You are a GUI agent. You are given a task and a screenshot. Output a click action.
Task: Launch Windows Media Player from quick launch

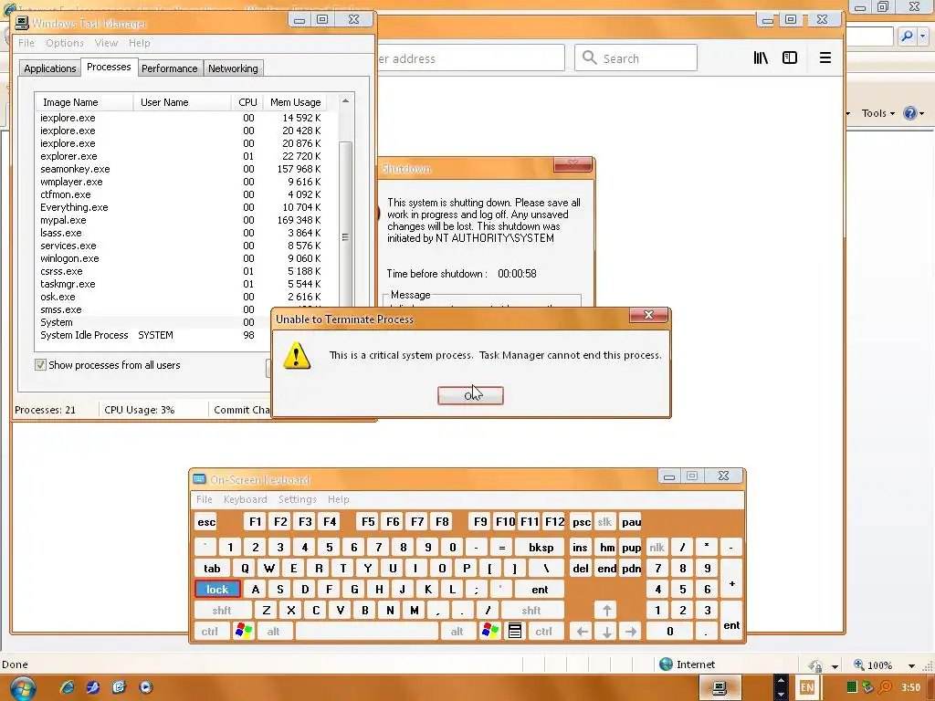[145, 687]
